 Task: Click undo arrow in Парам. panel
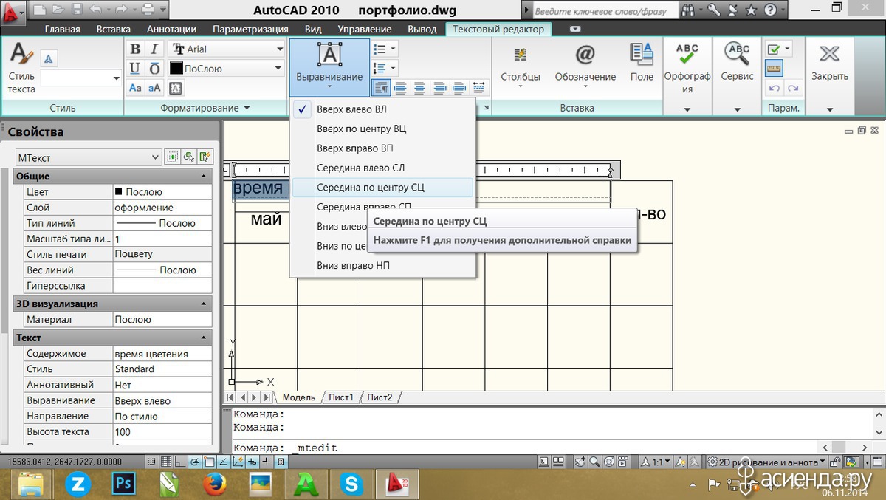tap(774, 88)
